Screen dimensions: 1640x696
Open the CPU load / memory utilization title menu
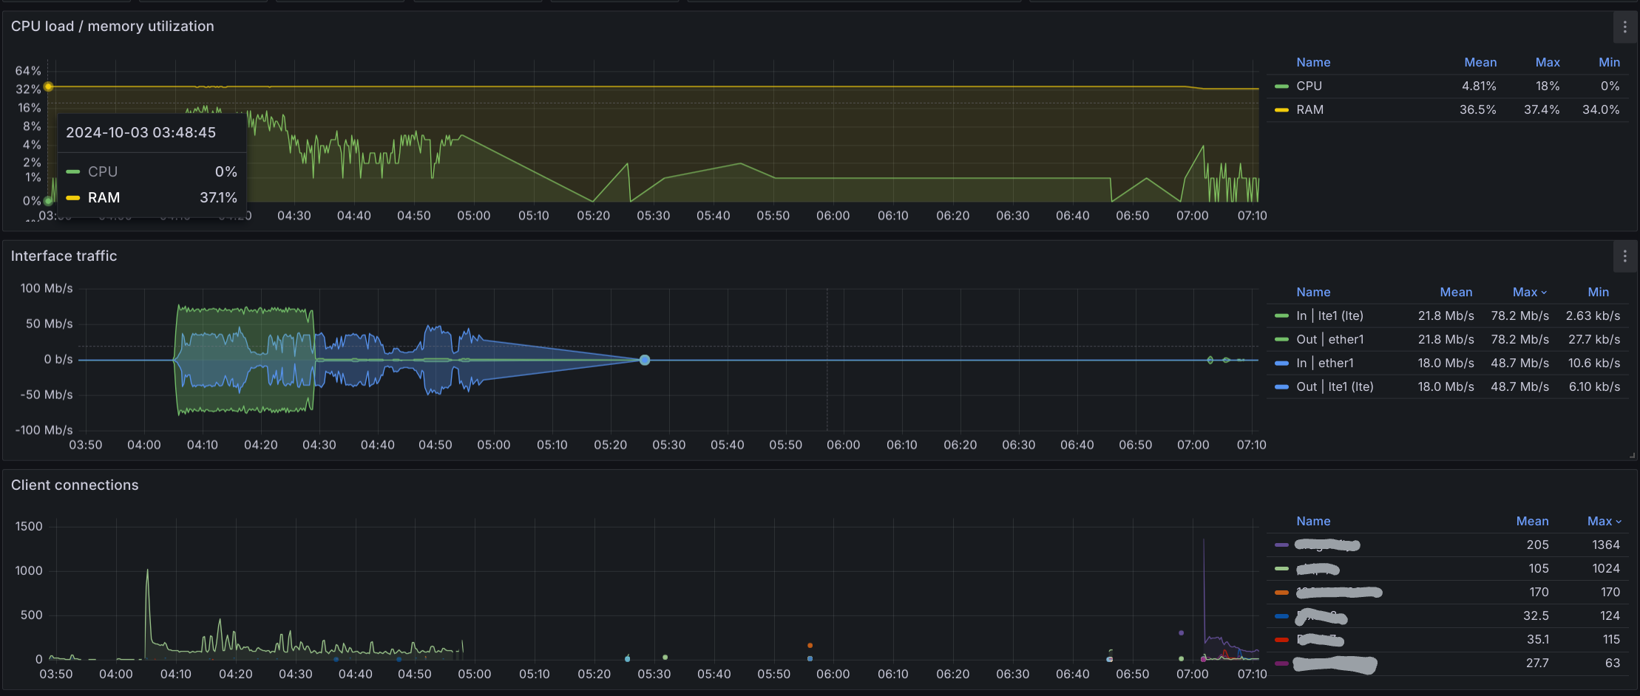(112, 26)
